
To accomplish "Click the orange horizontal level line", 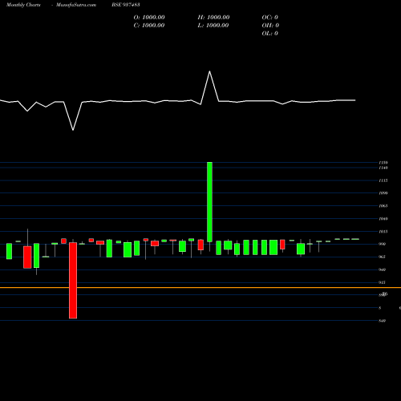I will pyautogui.click(x=200, y=288).
